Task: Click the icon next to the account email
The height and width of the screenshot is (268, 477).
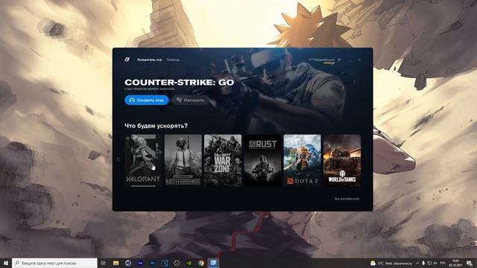Action: click(x=339, y=60)
